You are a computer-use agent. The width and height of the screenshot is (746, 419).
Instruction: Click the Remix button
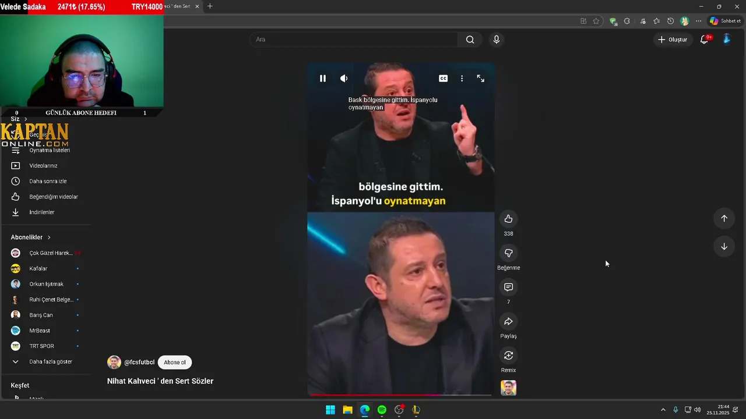(x=508, y=356)
